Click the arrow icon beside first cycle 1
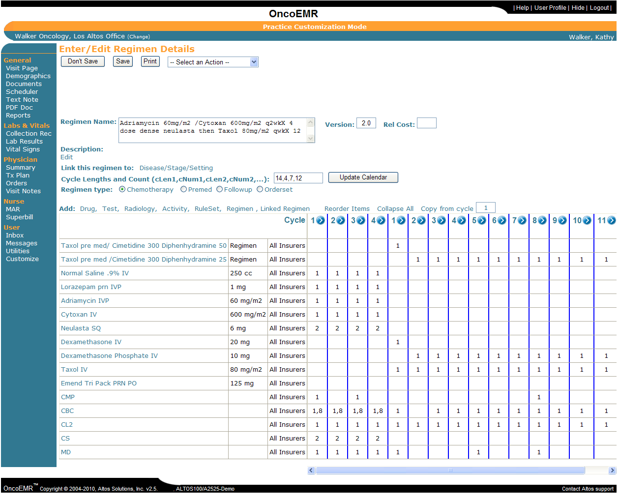This screenshot has width=619, height=500. tap(321, 220)
